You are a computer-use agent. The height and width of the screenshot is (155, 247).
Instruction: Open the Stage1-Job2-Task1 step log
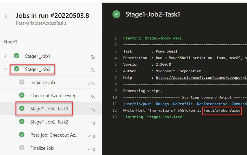coord(51,109)
